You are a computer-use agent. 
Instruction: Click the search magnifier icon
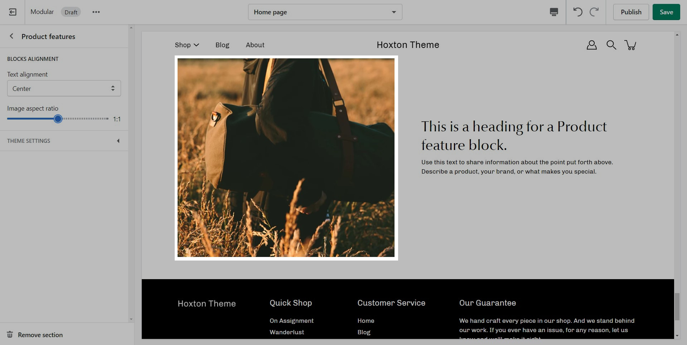pyautogui.click(x=611, y=45)
